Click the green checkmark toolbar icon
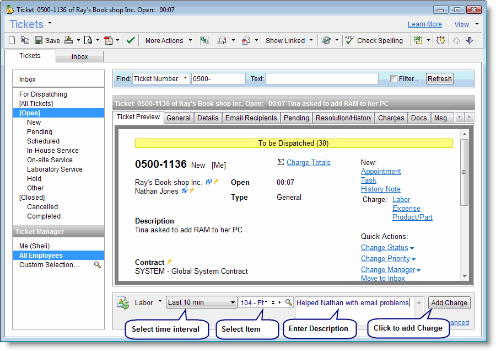 coord(131,40)
